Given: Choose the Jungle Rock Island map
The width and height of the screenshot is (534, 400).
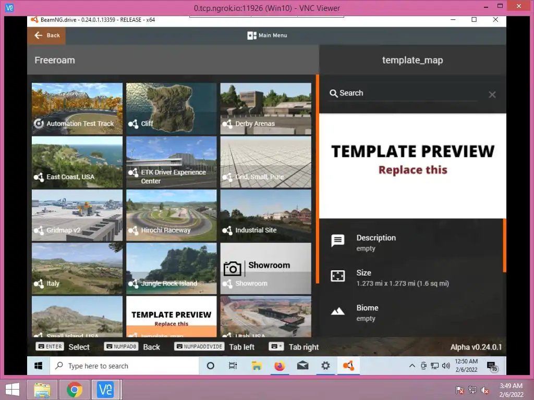Looking at the screenshot, I should [x=171, y=268].
